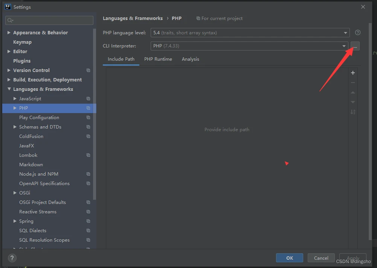Click the project-level icon beside JavaScript
This screenshot has width=377, height=268.
(88, 99)
